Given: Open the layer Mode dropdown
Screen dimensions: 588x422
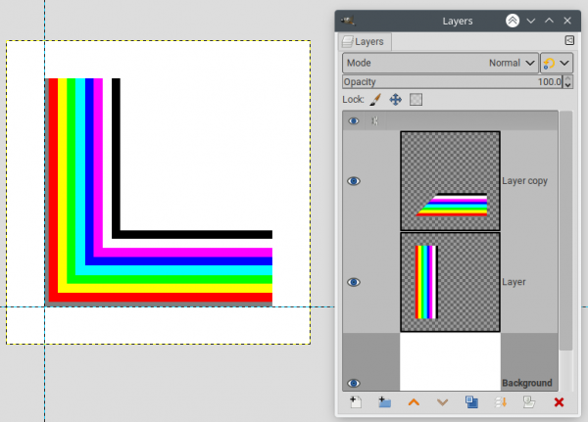Looking at the screenshot, I should pyautogui.click(x=440, y=63).
